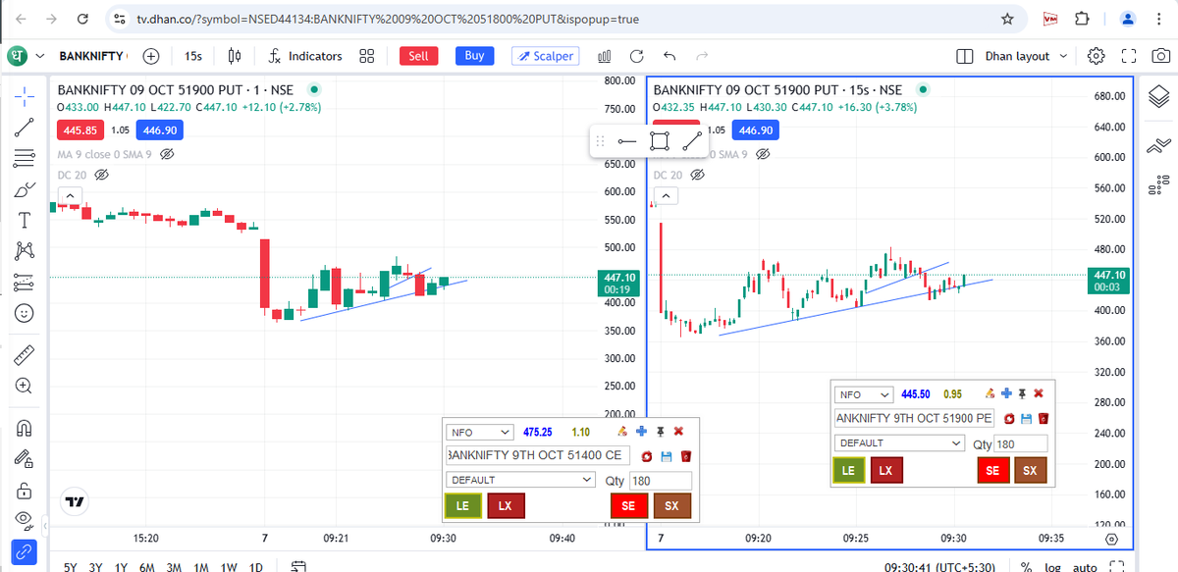Toggle stay in drawing mode

coord(25,458)
